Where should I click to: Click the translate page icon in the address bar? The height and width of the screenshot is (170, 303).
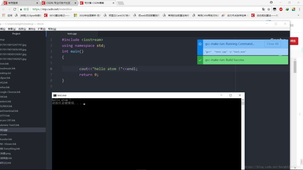tap(263, 9)
